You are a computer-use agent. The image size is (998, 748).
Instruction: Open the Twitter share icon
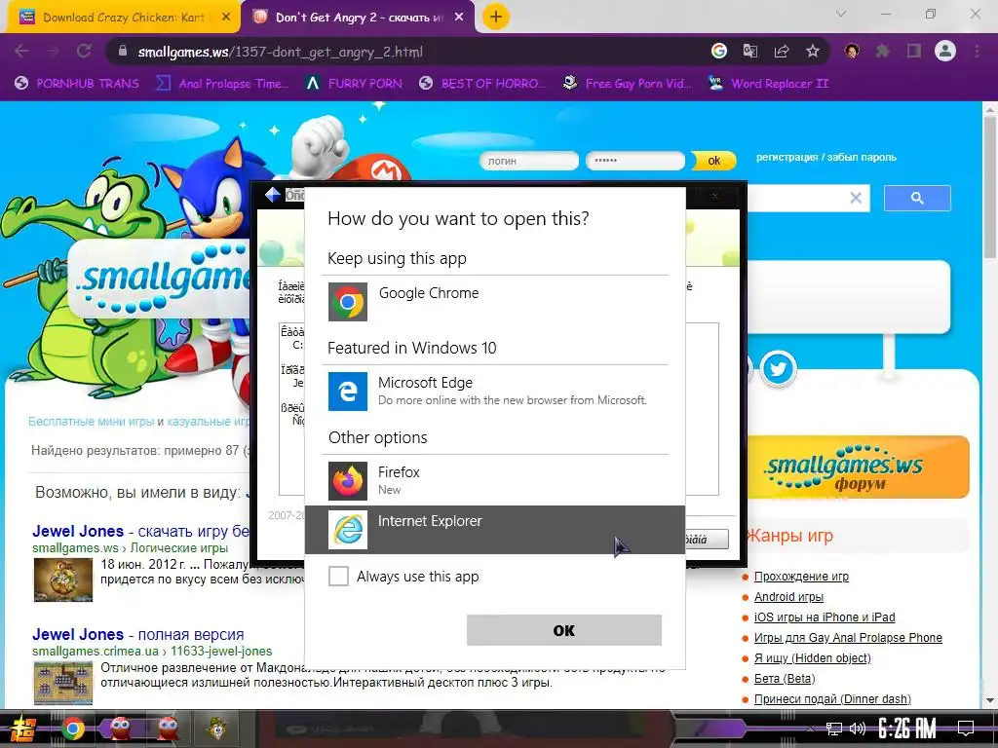click(x=777, y=368)
